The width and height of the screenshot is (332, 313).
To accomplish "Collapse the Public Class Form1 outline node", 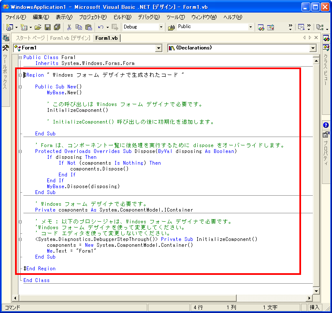I will click(x=20, y=57).
